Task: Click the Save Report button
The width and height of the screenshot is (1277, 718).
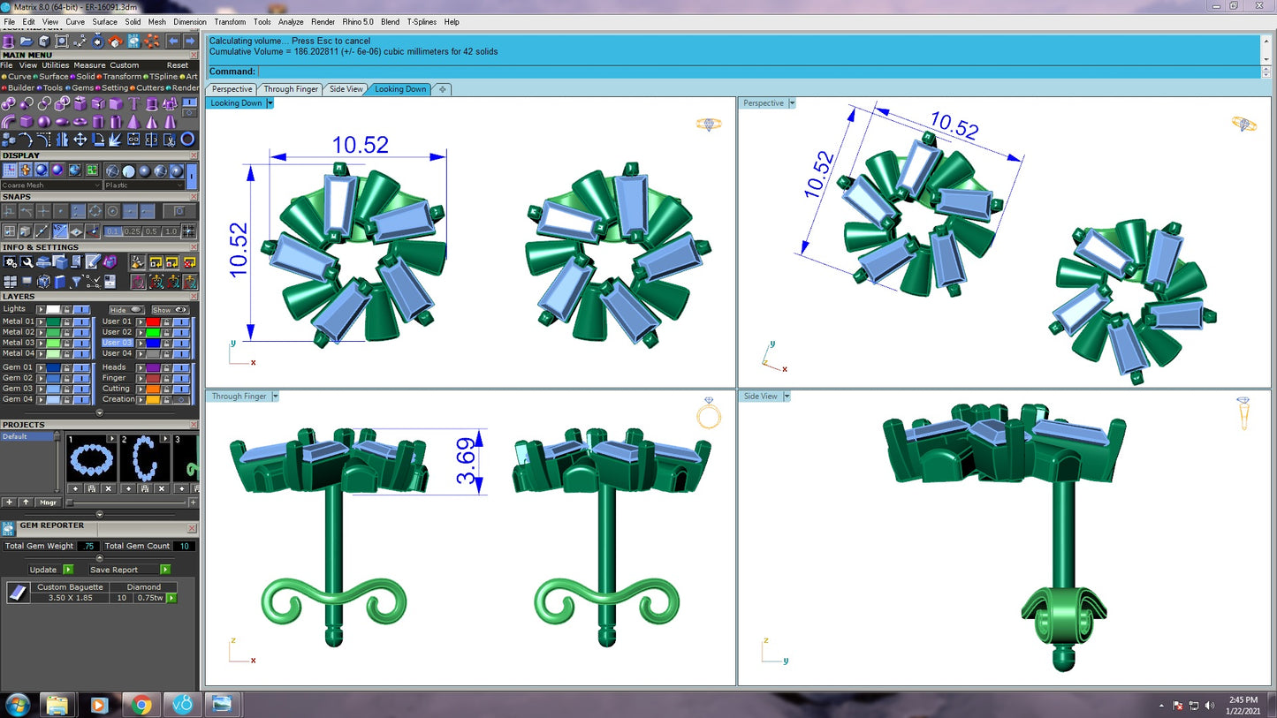Action: click(114, 570)
